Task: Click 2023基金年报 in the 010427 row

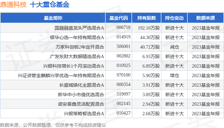Action: click(x=206, y=114)
